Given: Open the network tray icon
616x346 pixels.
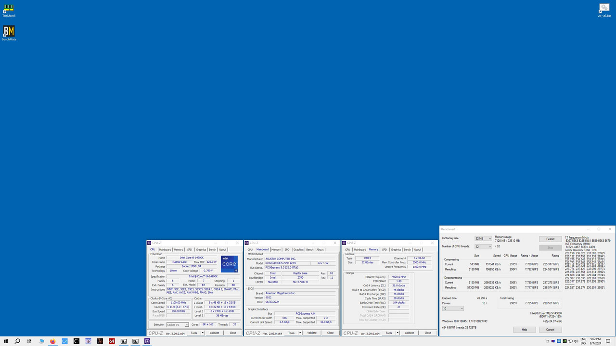Looking at the screenshot, I should (x=571, y=341).
